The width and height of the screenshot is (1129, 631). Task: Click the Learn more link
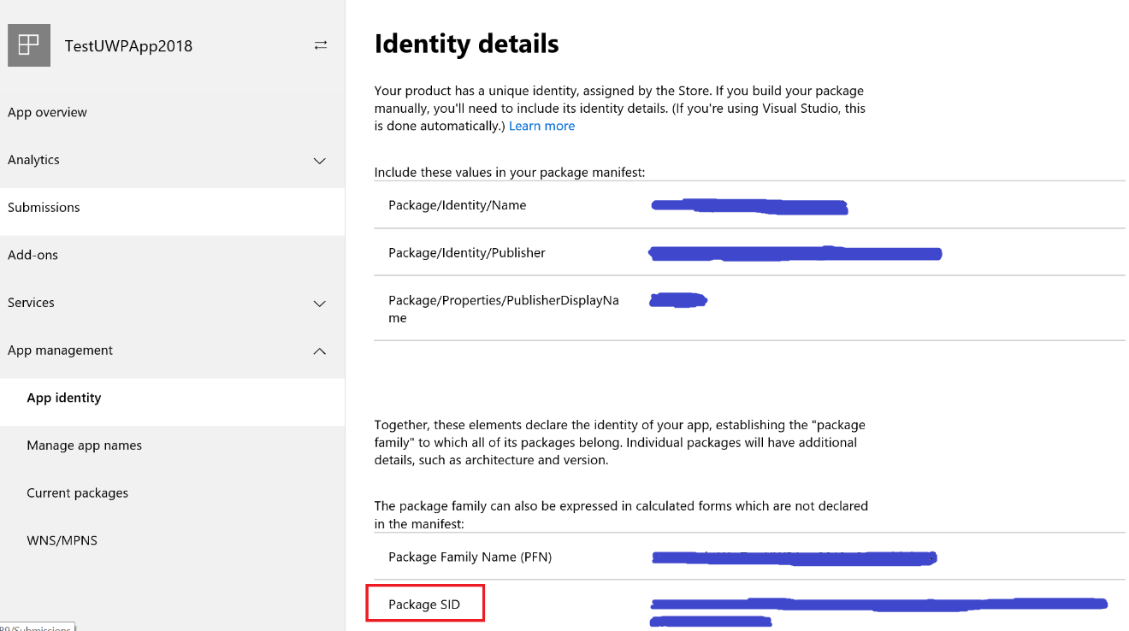[541, 126]
